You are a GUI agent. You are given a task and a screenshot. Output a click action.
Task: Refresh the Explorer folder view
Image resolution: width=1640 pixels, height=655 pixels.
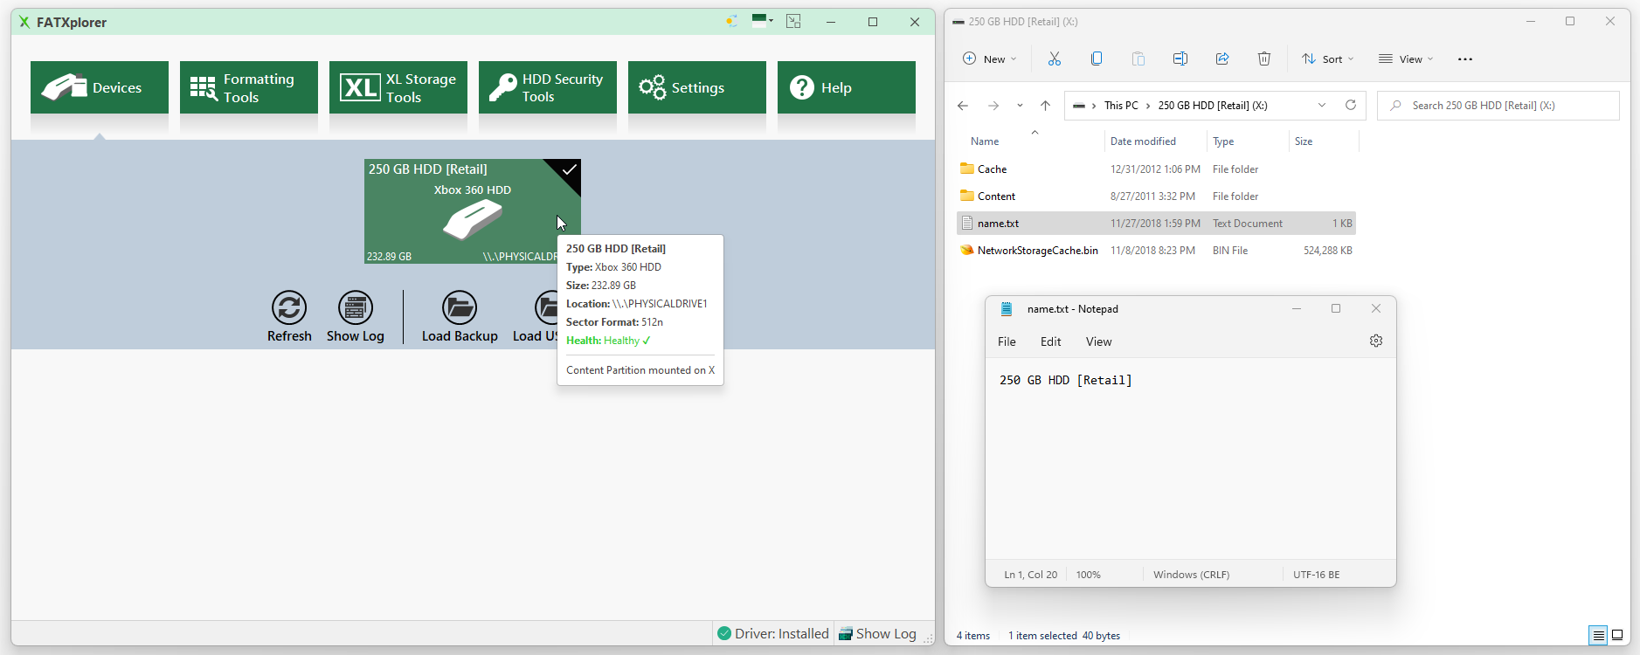click(x=1351, y=106)
